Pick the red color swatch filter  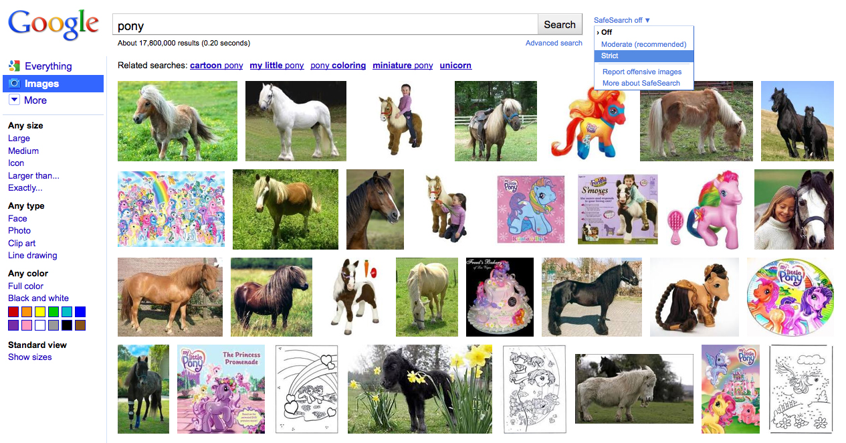point(13,312)
